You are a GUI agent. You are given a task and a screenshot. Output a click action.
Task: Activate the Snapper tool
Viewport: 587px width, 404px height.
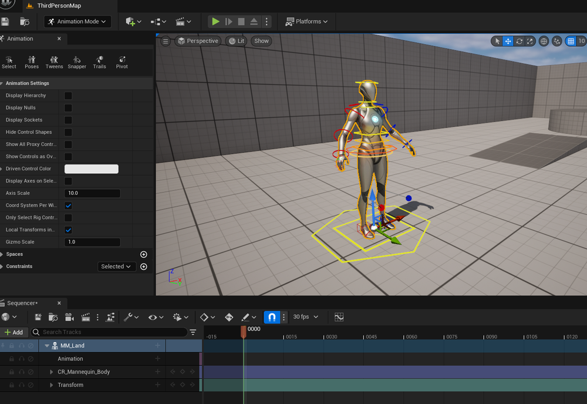[76, 62]
